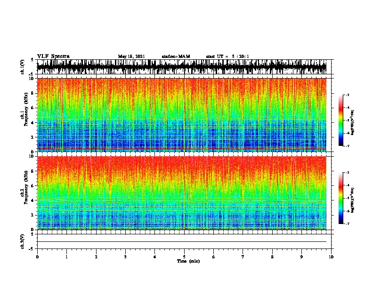Click the ch.2 color bar "log(PSD)" label
This screenshot has width=373, height=288.
[352, 200]
